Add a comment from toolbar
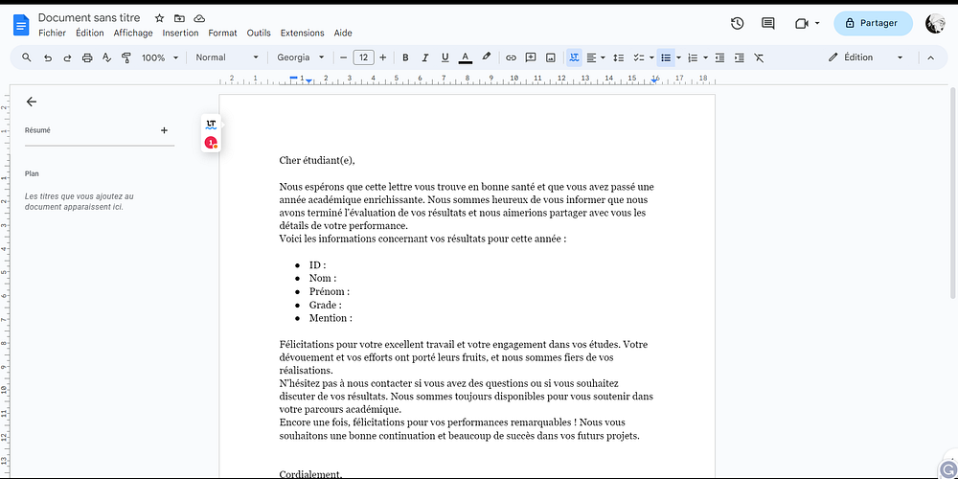Screen dimensions: 958x479 531,57
